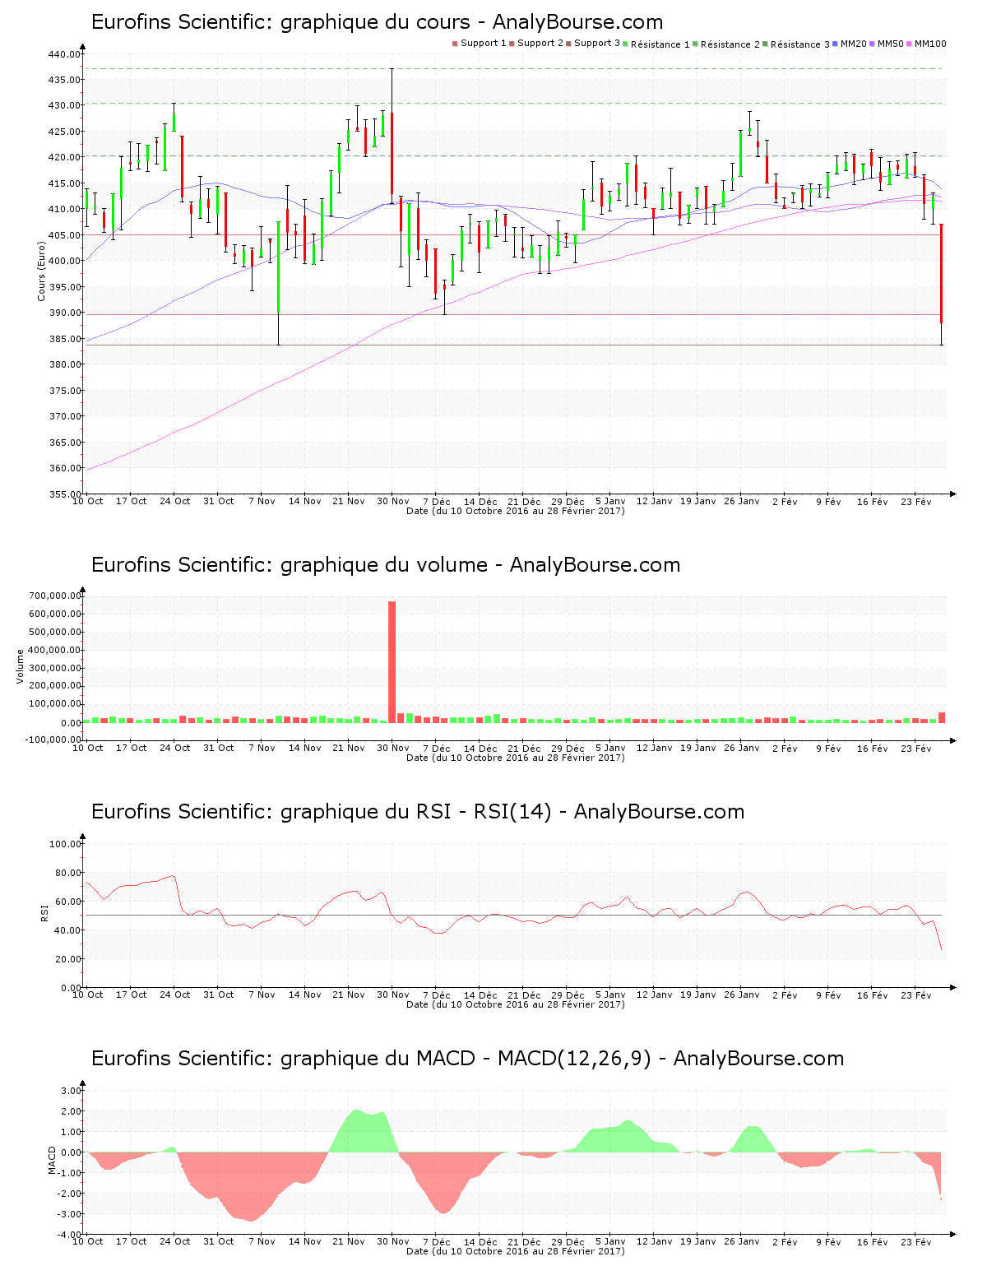987x1275 pixels.
Task: Select the 'Résistance 3' legend label
Action: coord(800,44)
